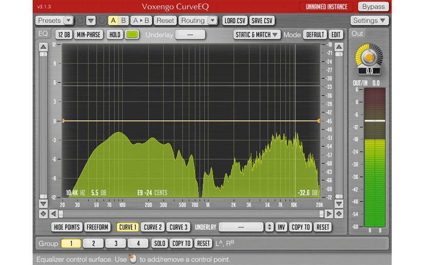The width and height of the screenshot is (436, 265).
Task: Click the output level meter
Action: point(375,158)
